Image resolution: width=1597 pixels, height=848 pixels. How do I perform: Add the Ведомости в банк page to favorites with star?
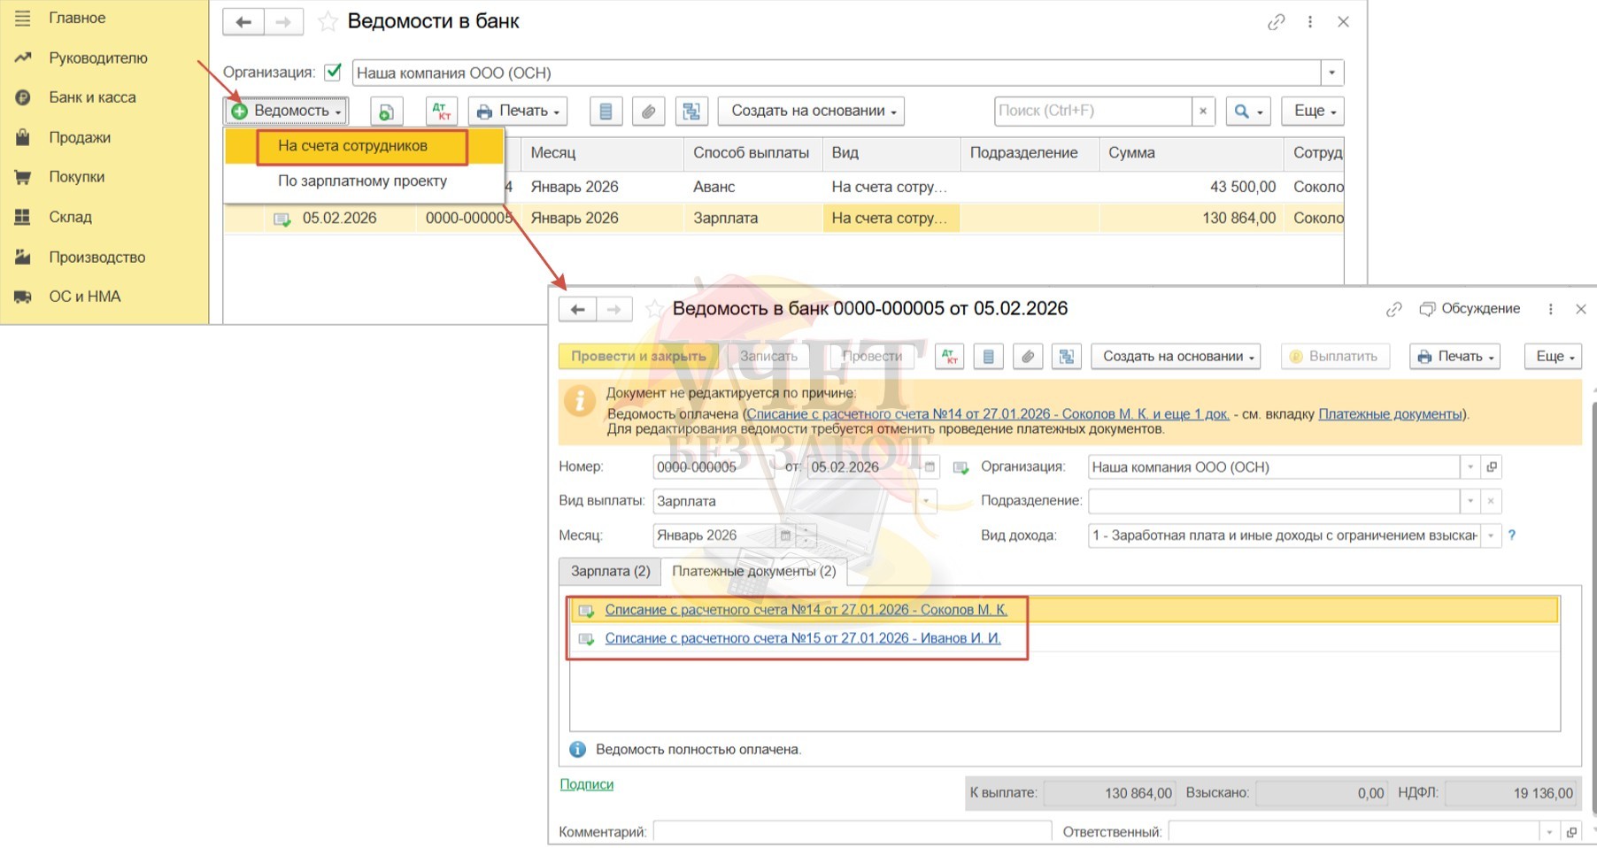click(x=328, y=22)
